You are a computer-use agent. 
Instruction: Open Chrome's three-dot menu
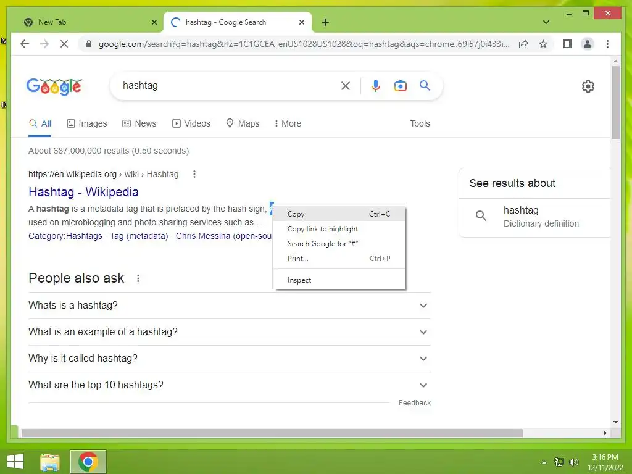(x=607, y=44)
